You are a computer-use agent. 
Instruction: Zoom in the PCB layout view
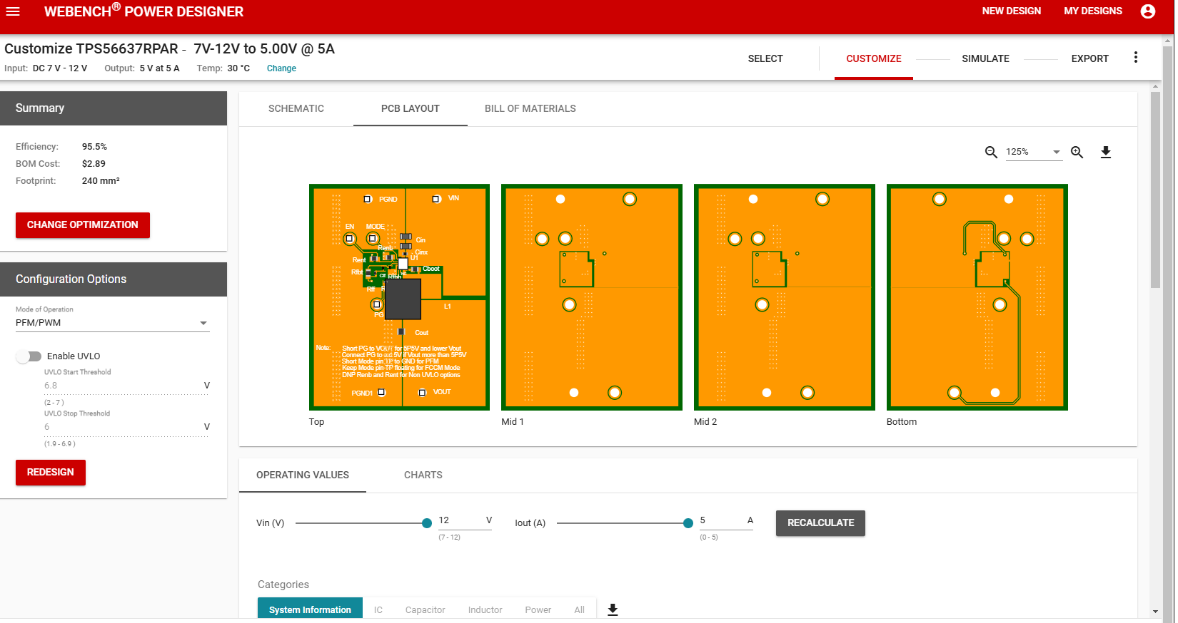(1077, 152)
